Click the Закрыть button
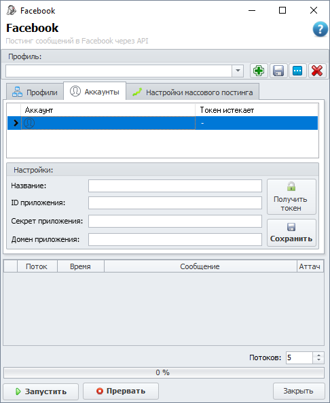Image resolution: width=330 pixels, height=403 pixels. pyautogui.click(x=299, y=391)
